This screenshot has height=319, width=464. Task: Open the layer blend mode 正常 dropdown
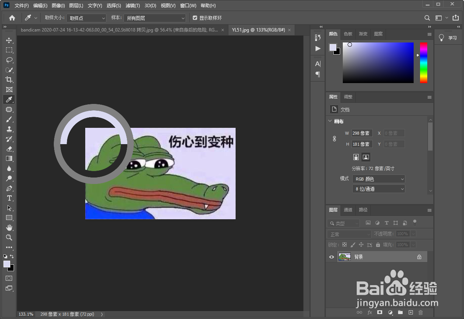pyautogui.click(x=349, y=234)
